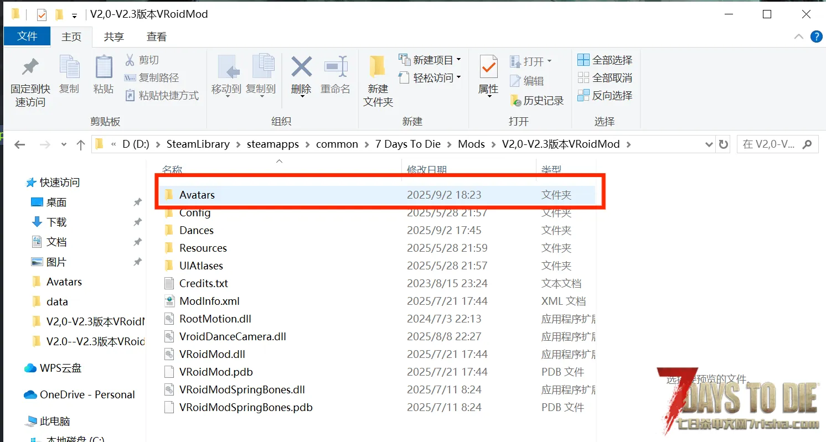Choose 粘贴快捷方式 in the ribbon
826x442 pixels.
[162, 95]
